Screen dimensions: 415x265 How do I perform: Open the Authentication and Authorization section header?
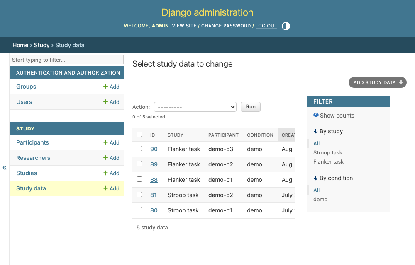click(68, 72)
